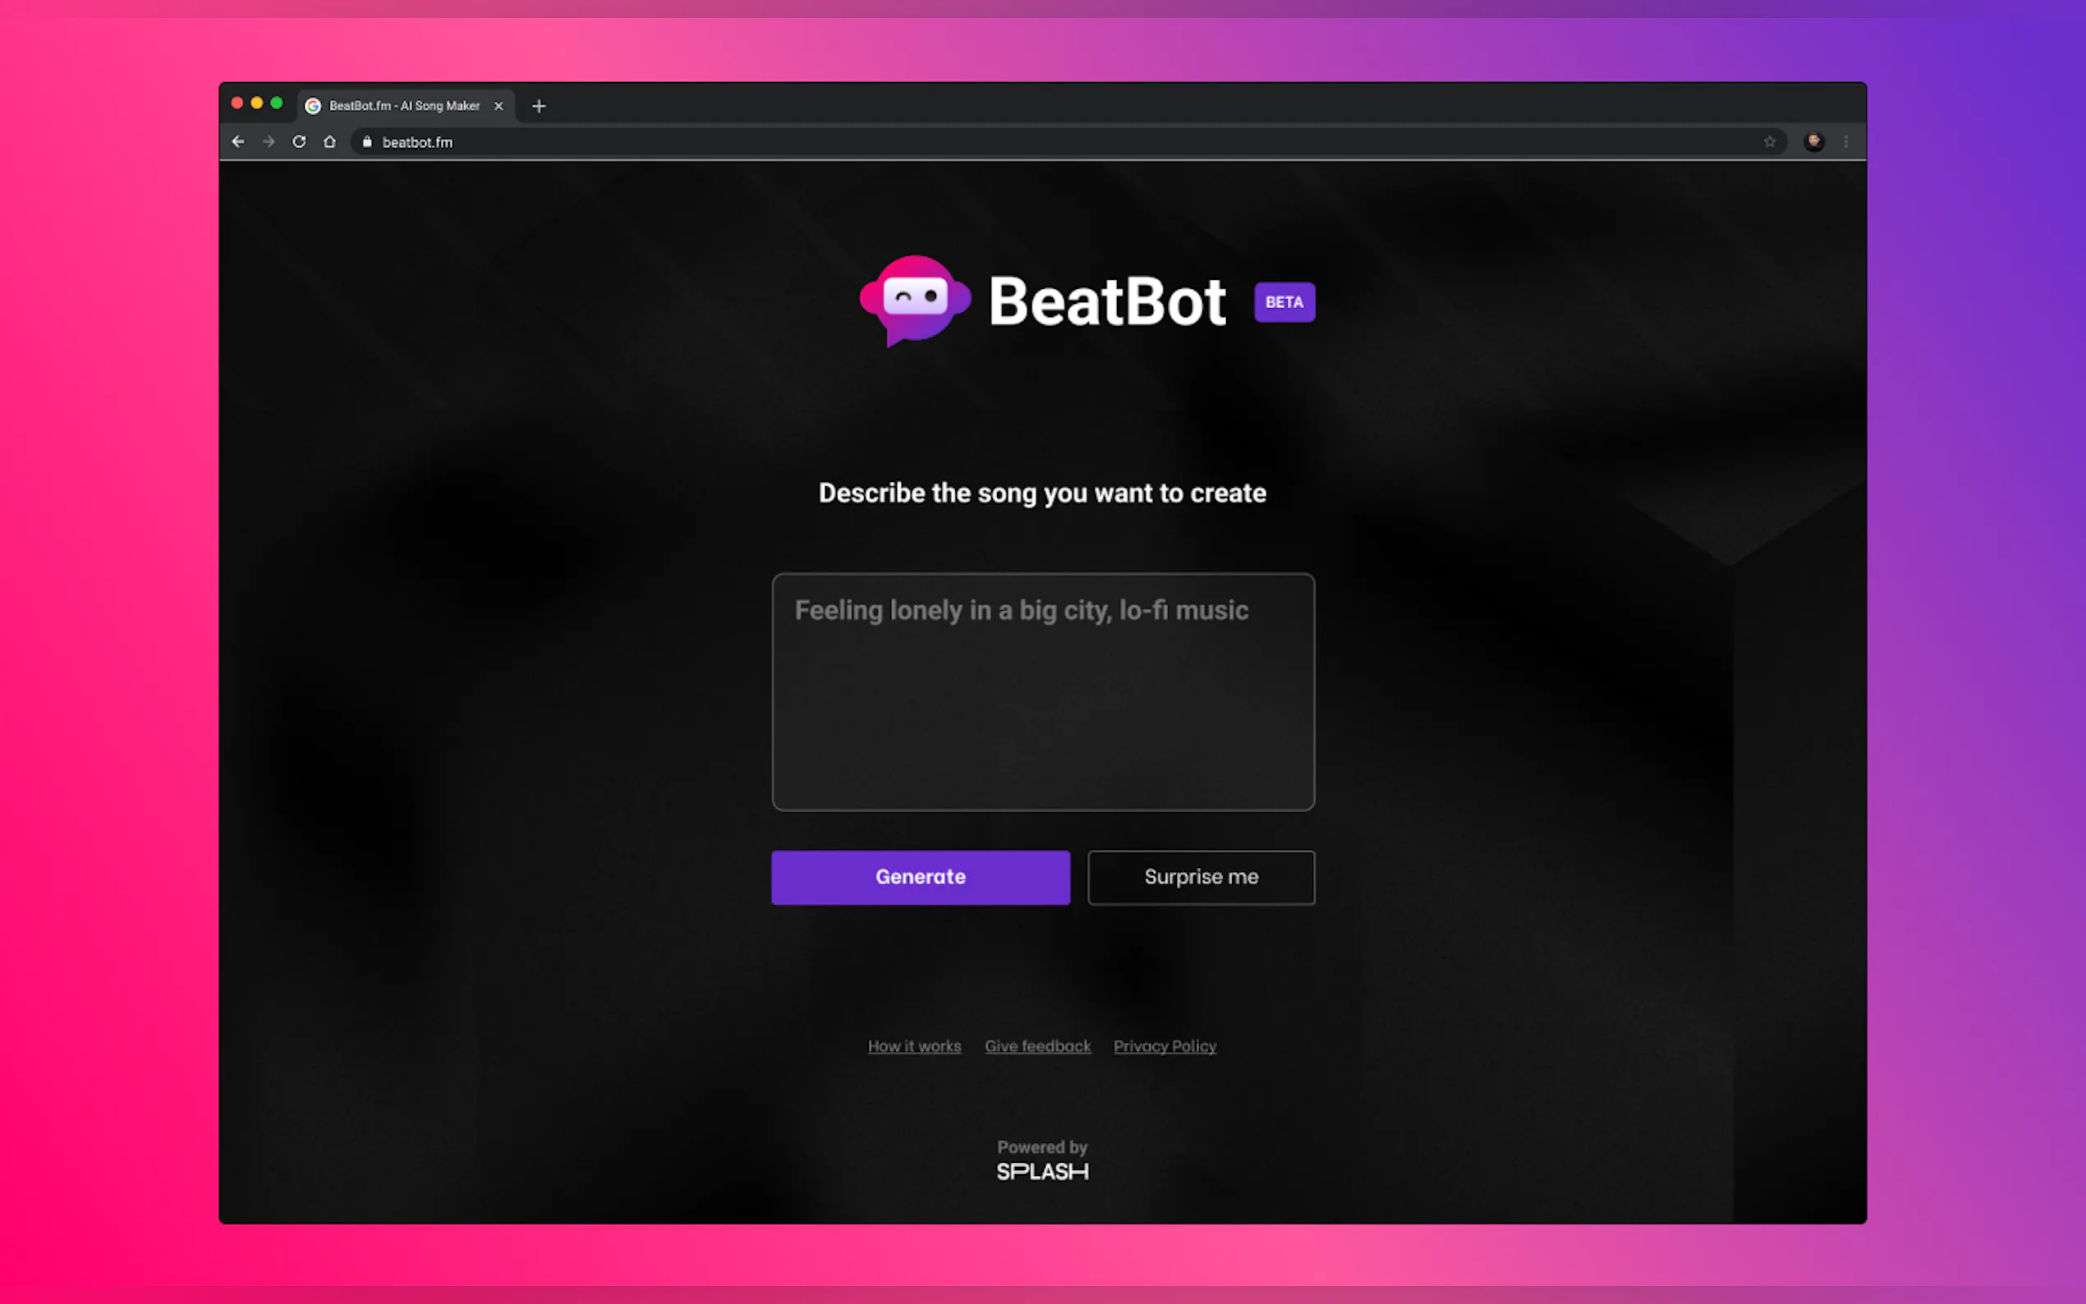This screenshot has width=2086, height=1304.
Task: Select the BeatBot.fm - AI Song Maker tab
Action: coord(406,106)
